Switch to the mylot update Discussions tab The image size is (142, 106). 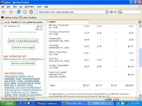pyautogui.click(x=22, y=22)
